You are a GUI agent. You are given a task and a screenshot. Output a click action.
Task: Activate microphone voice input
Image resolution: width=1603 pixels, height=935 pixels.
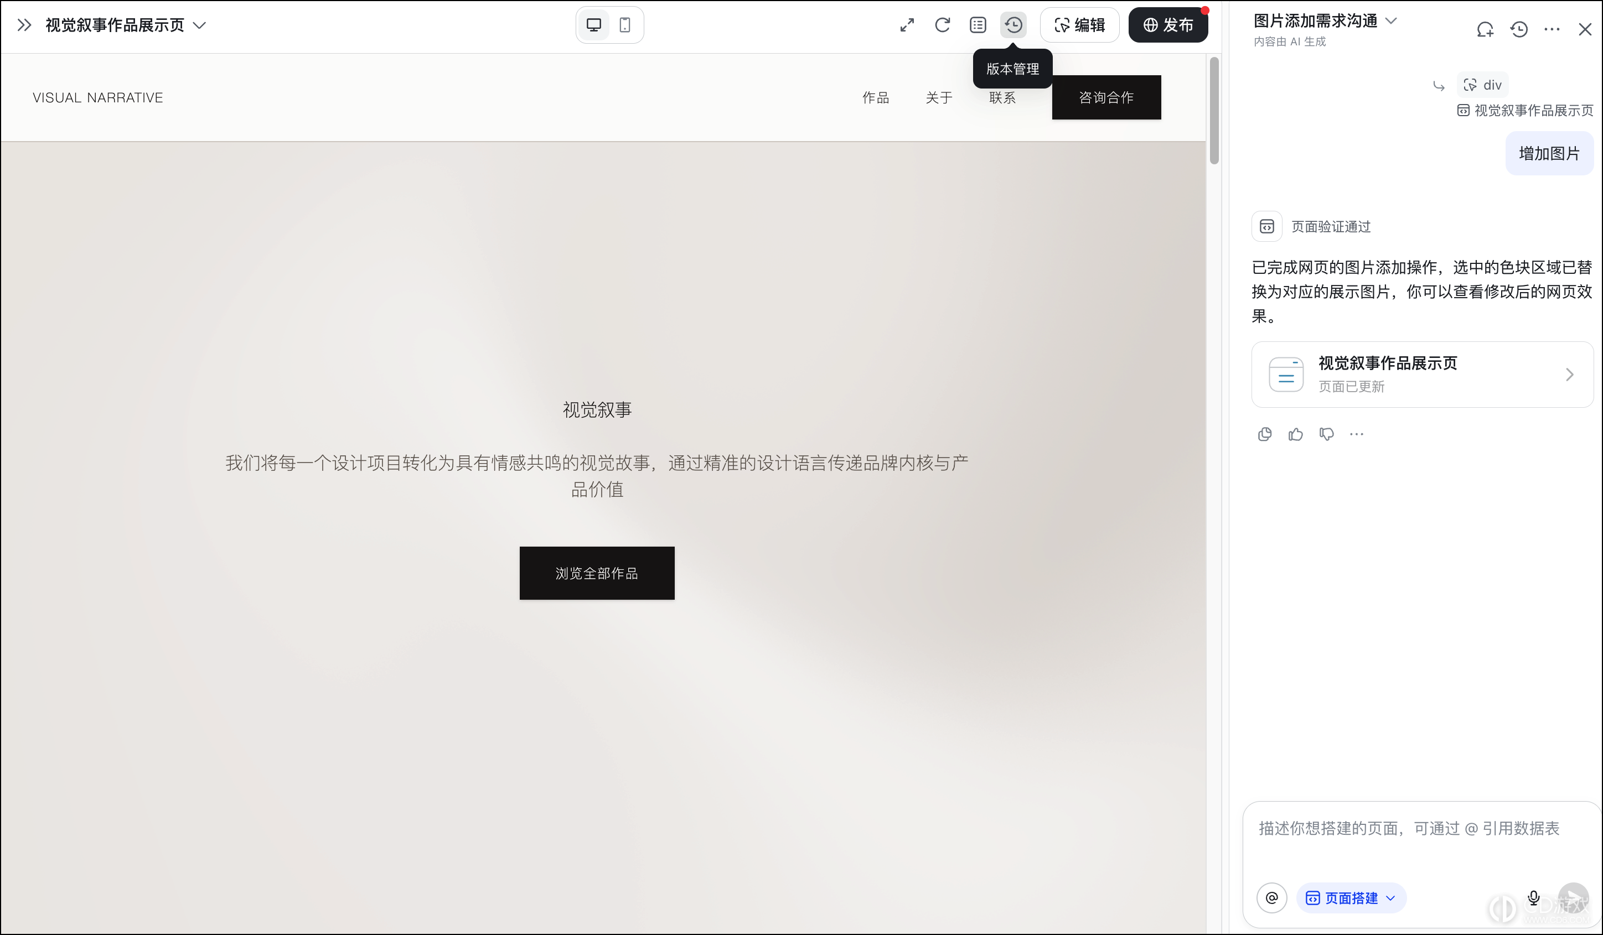pos(1534,898)
